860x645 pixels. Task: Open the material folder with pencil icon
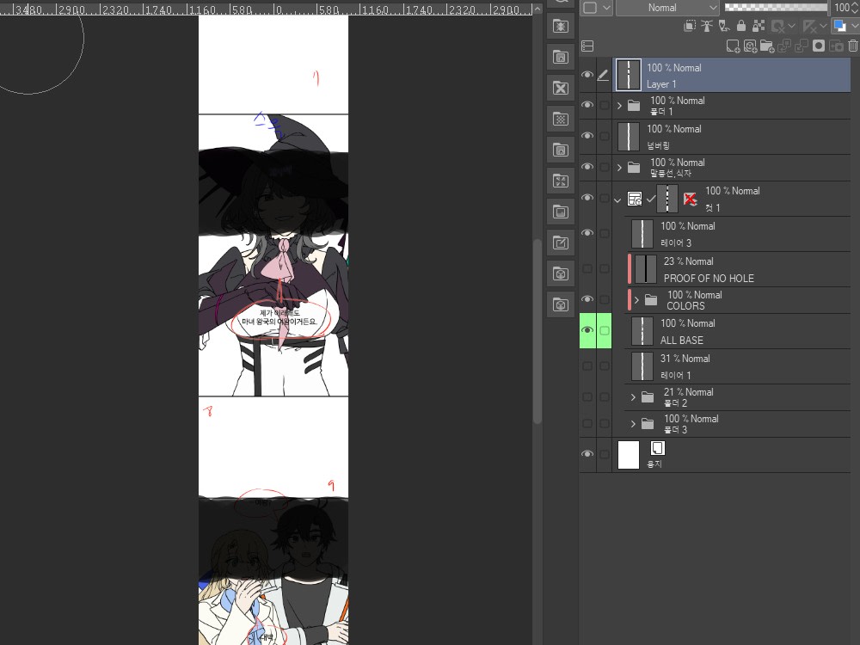click(561, 243)
